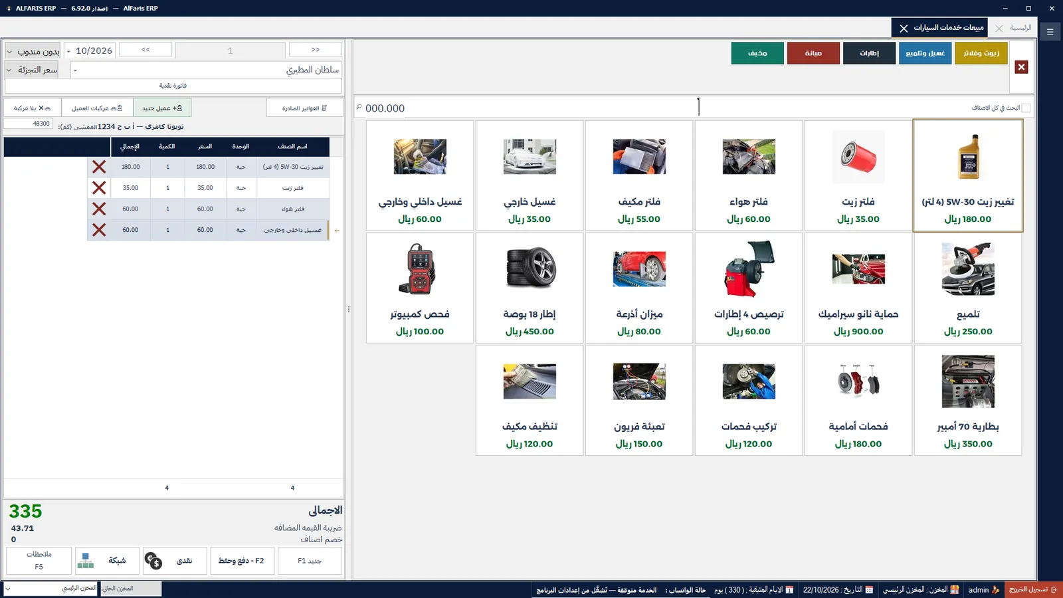Expand the customer سلطان المطيري combo box

(75, 70)
